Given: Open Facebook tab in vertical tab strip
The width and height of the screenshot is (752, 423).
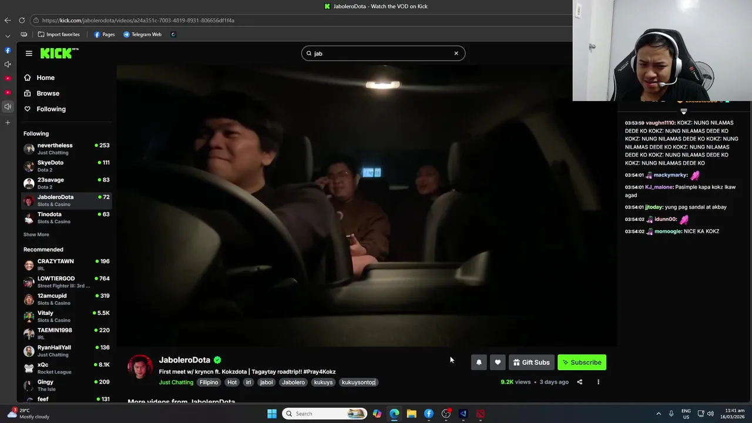Looking at the screenshot, I should tap(8, 50).
